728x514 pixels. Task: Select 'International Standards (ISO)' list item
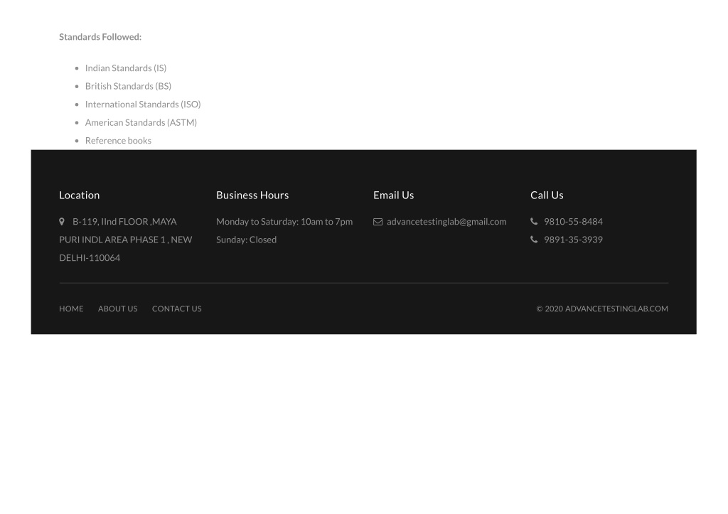tap(143, 105)
